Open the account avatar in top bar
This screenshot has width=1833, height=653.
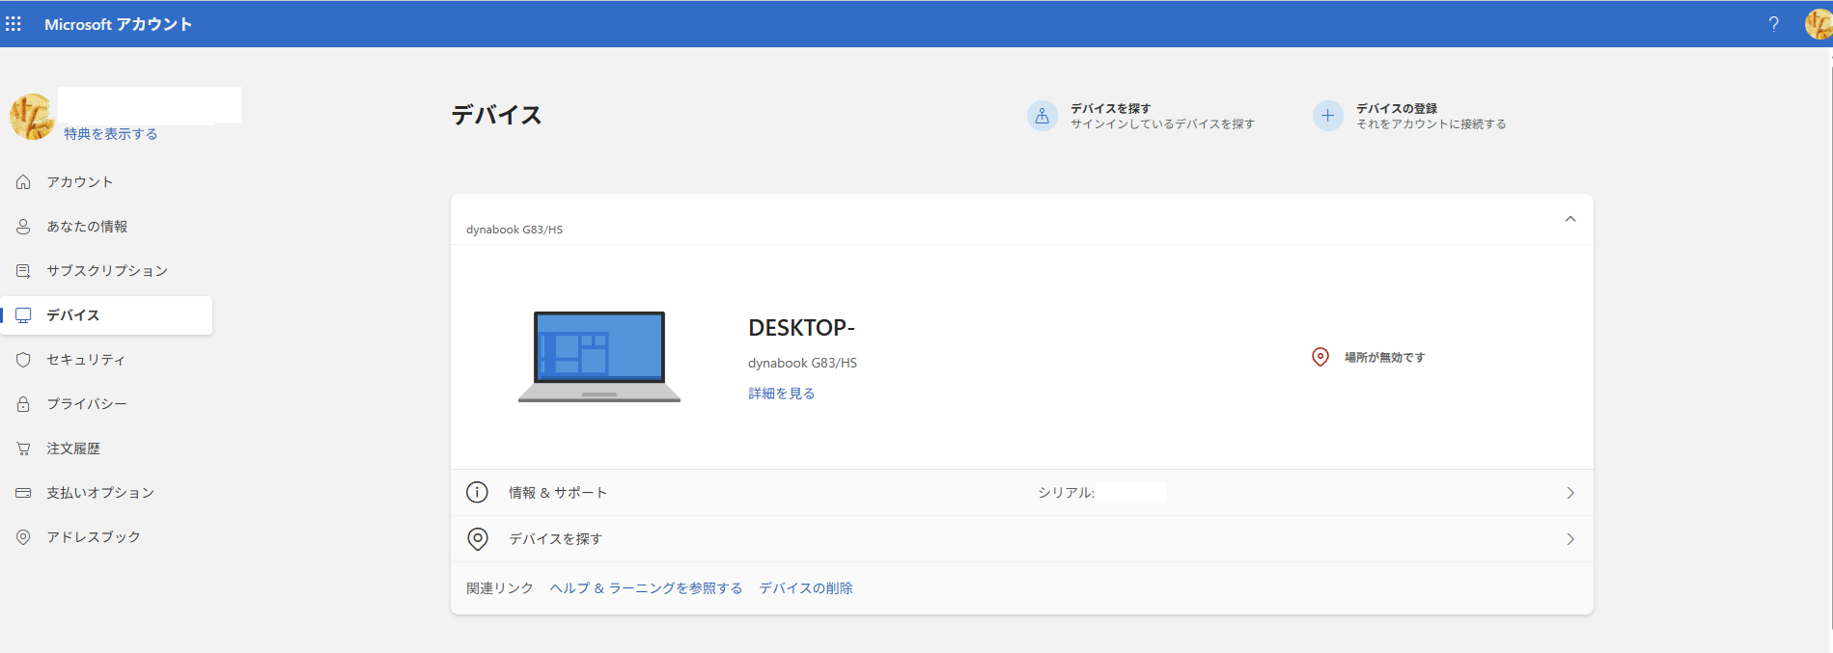point(1819,24)
